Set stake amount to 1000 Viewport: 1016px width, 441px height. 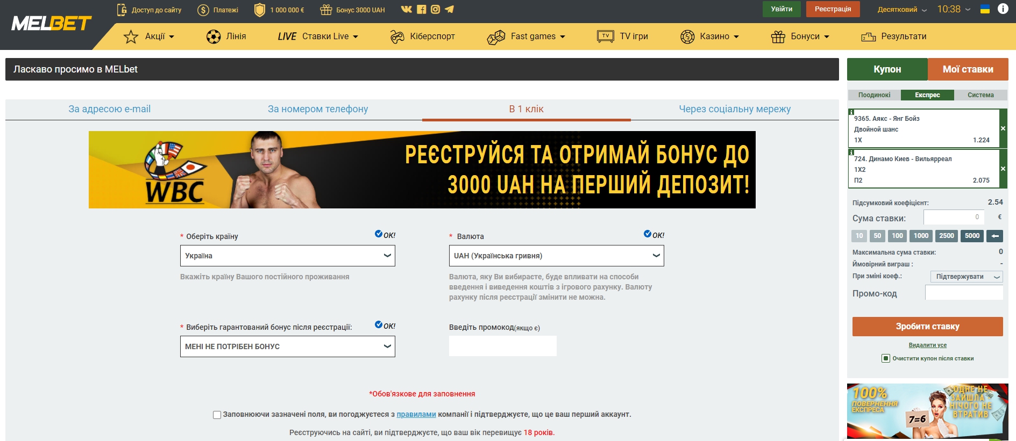click(x=921, y=236)
